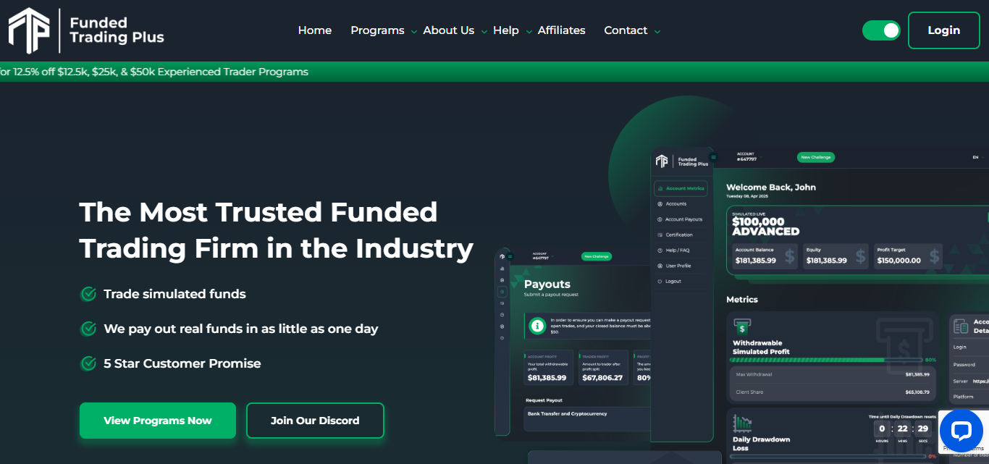
Task: Click the 'Welcome Back, John' heading
Action: (771, 187)
